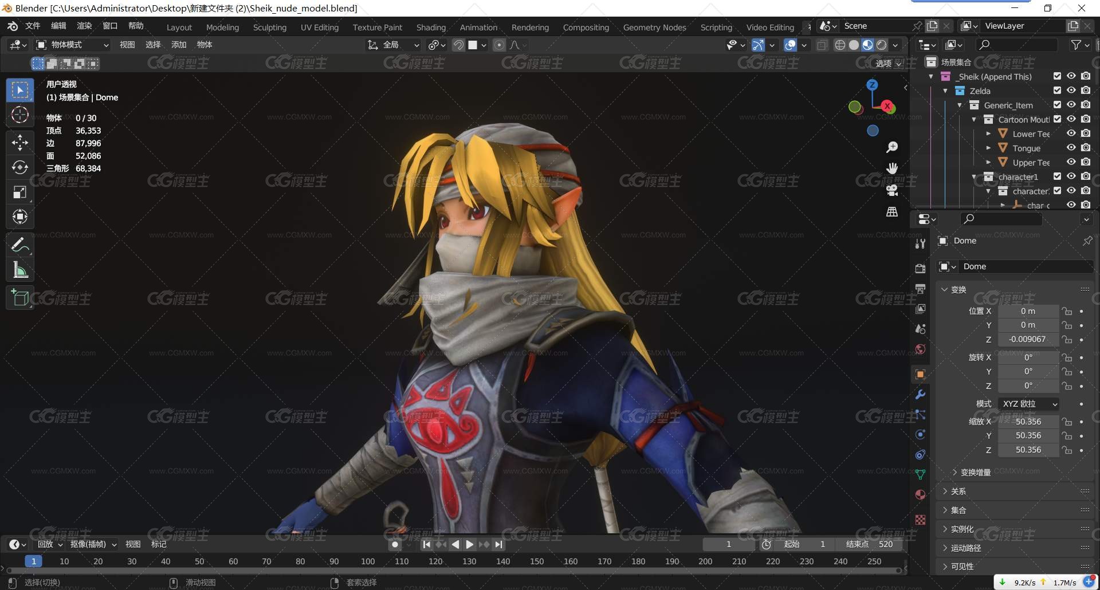Open the Particles properties tab
This screenshot has width=1100, height=590.
[x=921, y=415]
